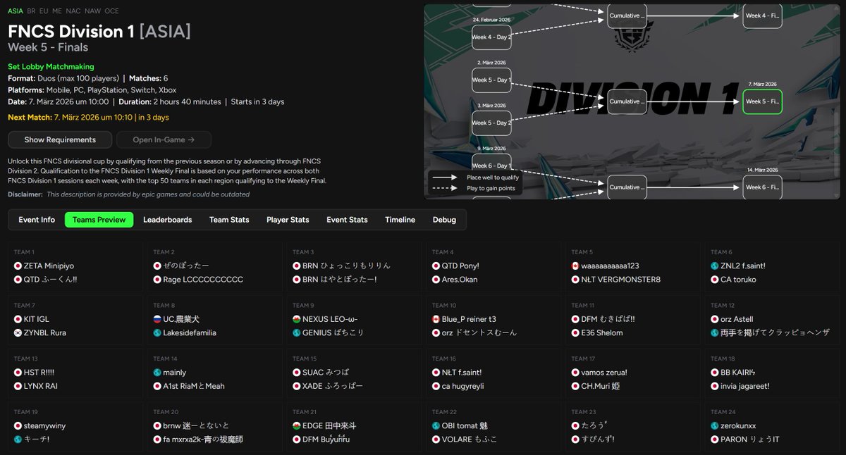
Task: Click the Japan flag beside steamywiny
Action: pos(18,426)
